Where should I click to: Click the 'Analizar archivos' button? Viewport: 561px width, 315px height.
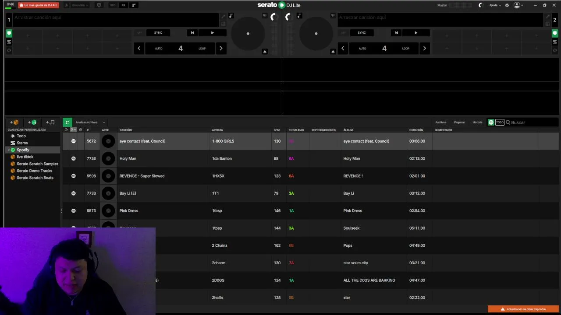[86, 122]
